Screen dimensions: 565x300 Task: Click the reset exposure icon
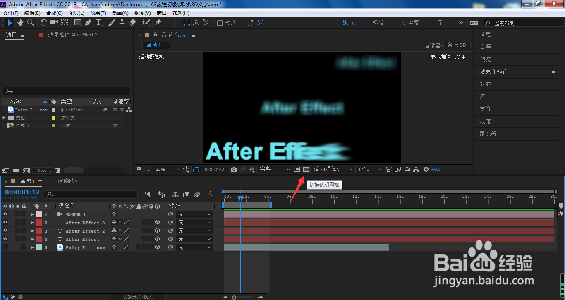click(426, 169)
